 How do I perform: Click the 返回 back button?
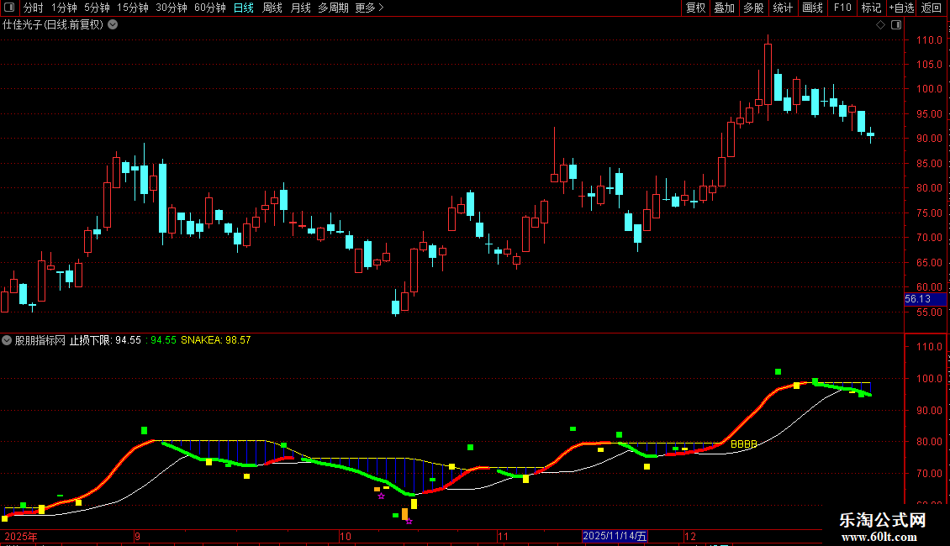point(932,8)
